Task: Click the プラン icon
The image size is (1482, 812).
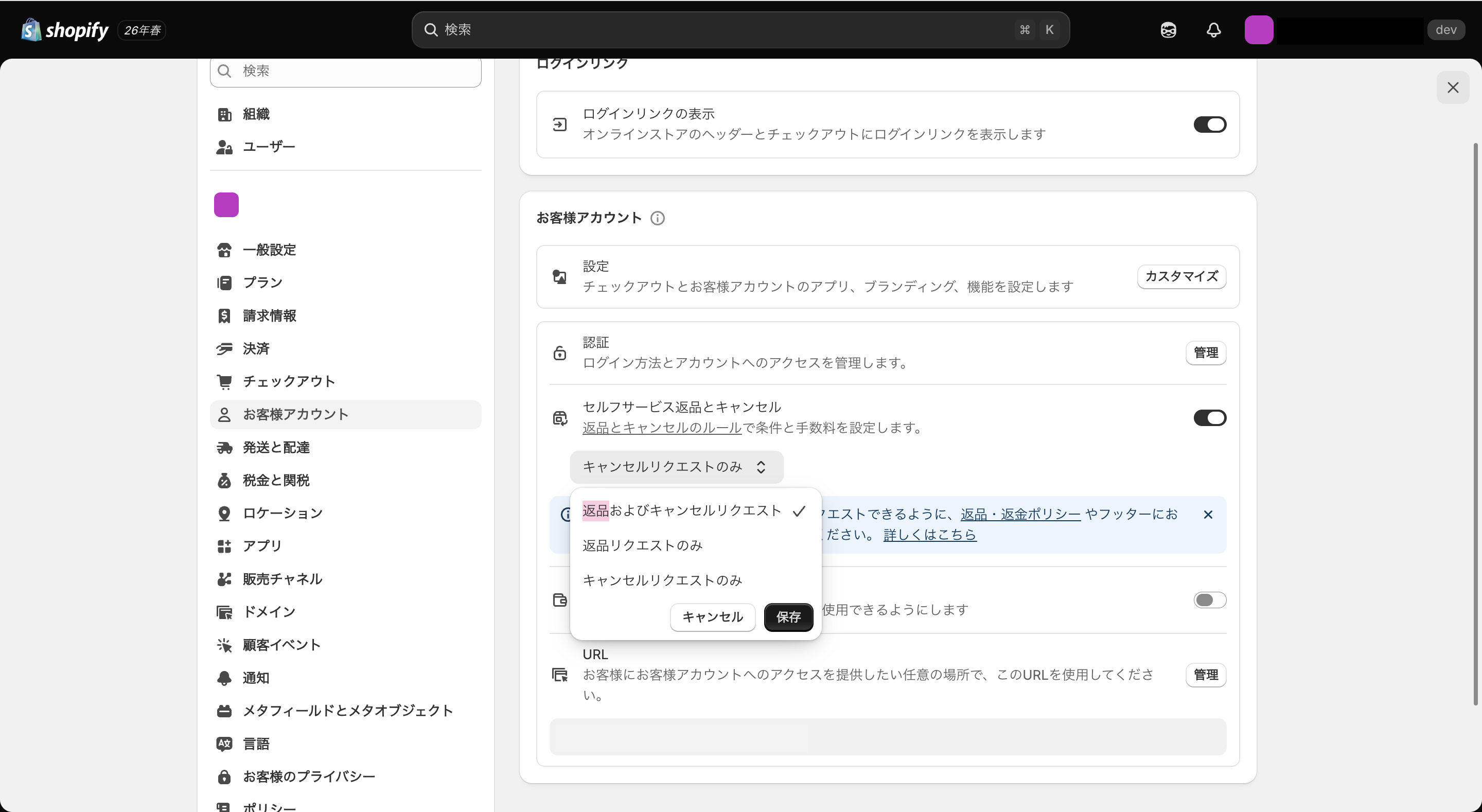Action: (x=224, y=283)
